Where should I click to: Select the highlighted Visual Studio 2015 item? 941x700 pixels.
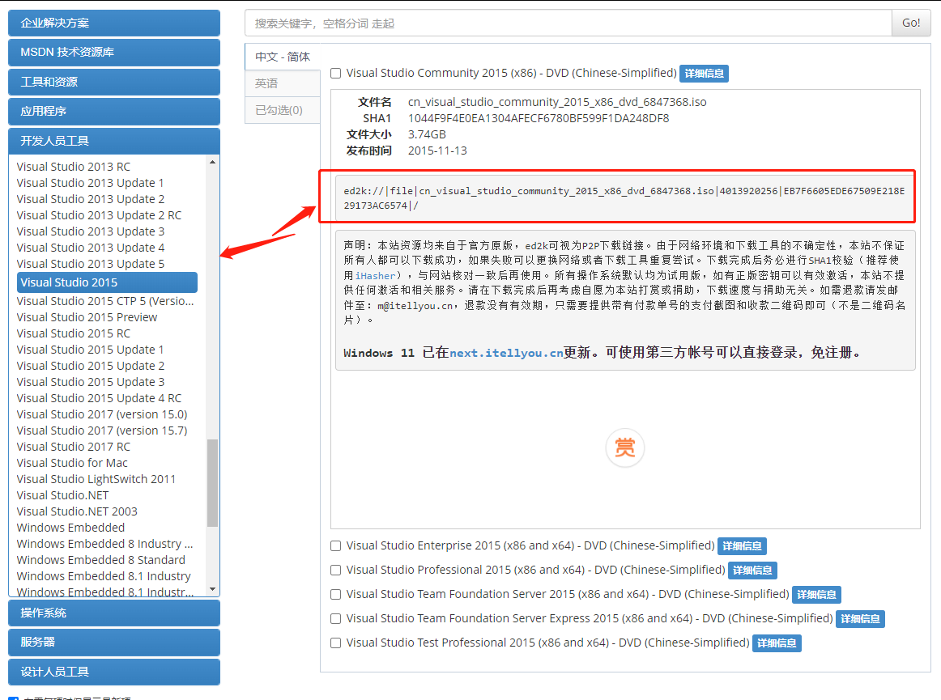(x=108, y=282)
